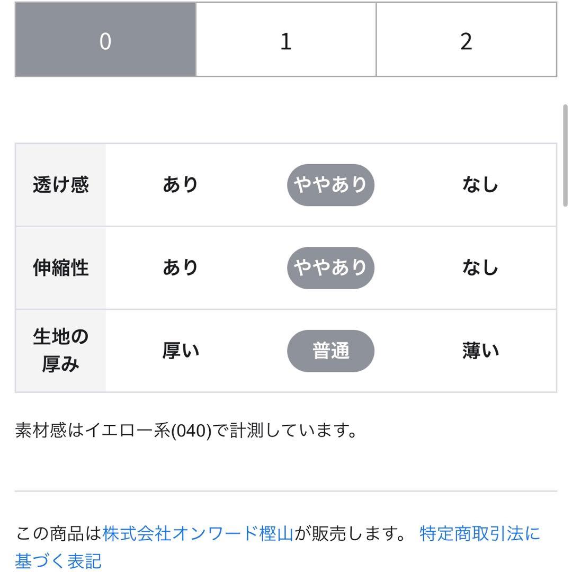This screenshot has height=572, width=572.
Task: Select 普通 for 生地の厚み
Action: coord(330,351)
